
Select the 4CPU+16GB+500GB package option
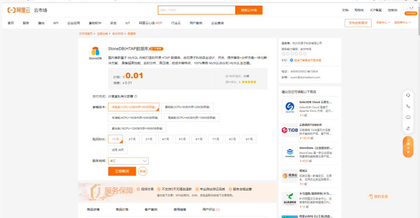coord(135,118)
